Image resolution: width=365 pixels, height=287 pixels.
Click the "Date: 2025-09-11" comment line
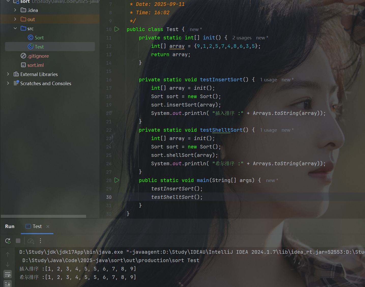(157, 4)
